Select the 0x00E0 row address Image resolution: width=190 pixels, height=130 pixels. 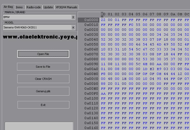coord(91,89)
